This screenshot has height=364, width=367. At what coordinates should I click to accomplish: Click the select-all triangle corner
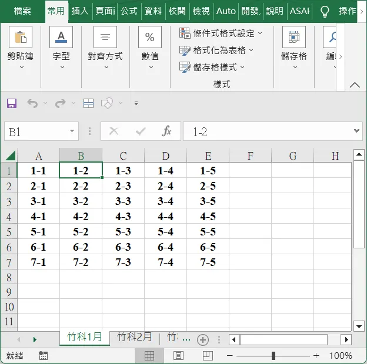[x=11, y=156]
